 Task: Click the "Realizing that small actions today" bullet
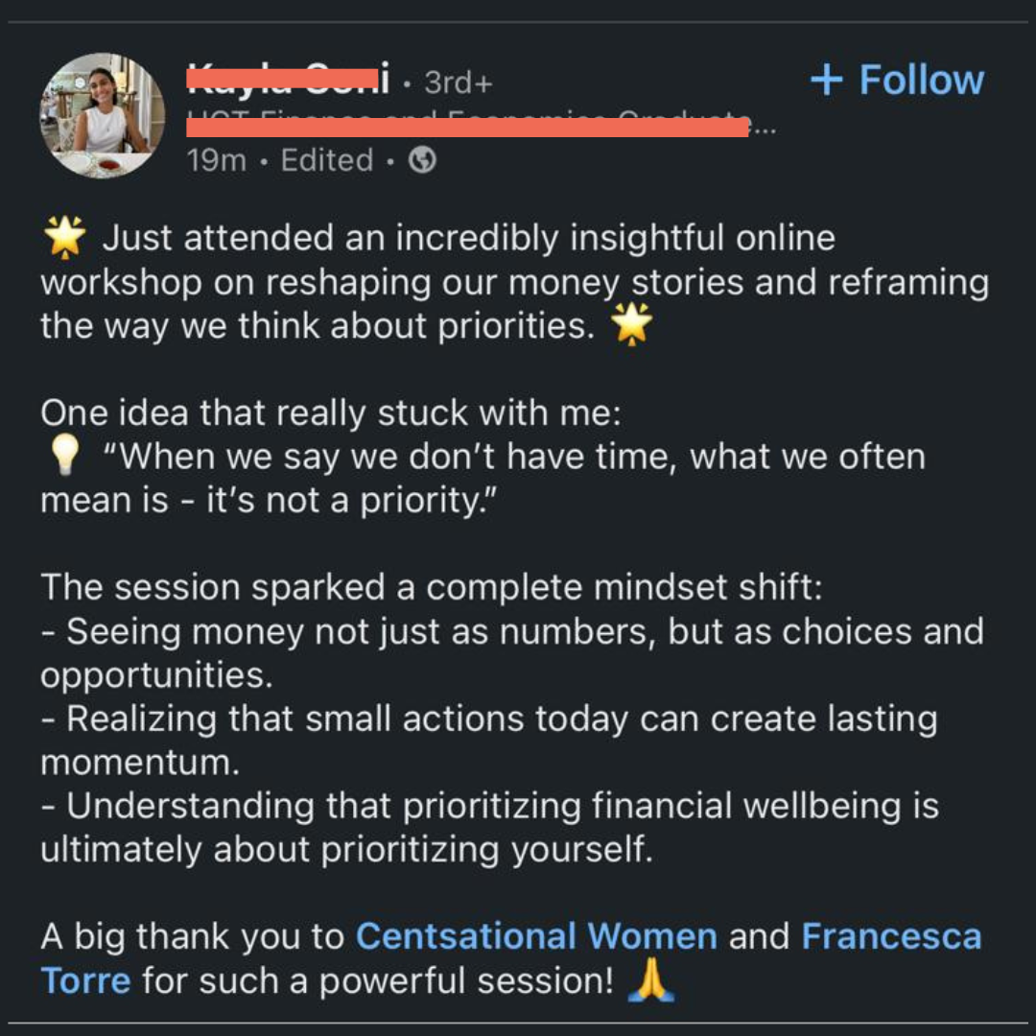tap(488, 719)
